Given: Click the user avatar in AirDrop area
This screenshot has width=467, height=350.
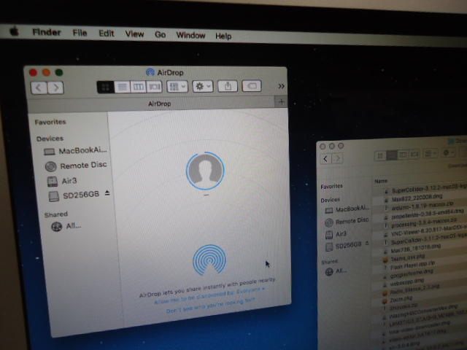Looking at the screenshot, I should point(205,171).
